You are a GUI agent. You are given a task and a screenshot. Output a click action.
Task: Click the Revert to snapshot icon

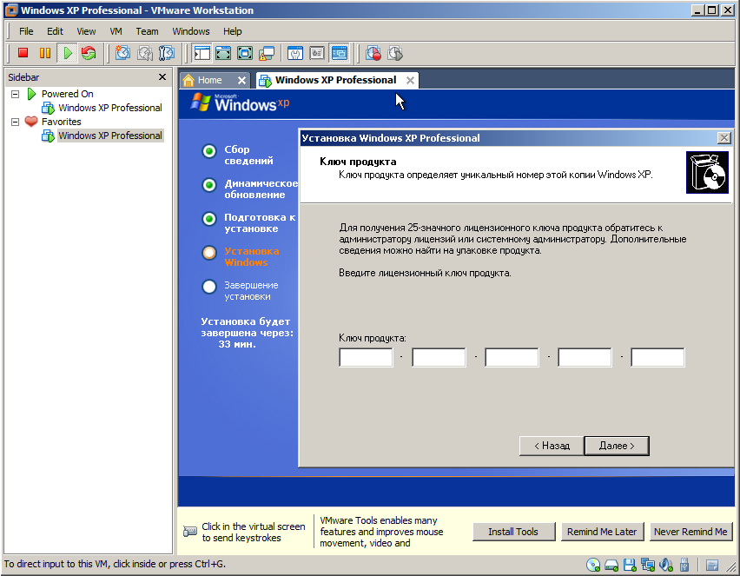[145, 53]
